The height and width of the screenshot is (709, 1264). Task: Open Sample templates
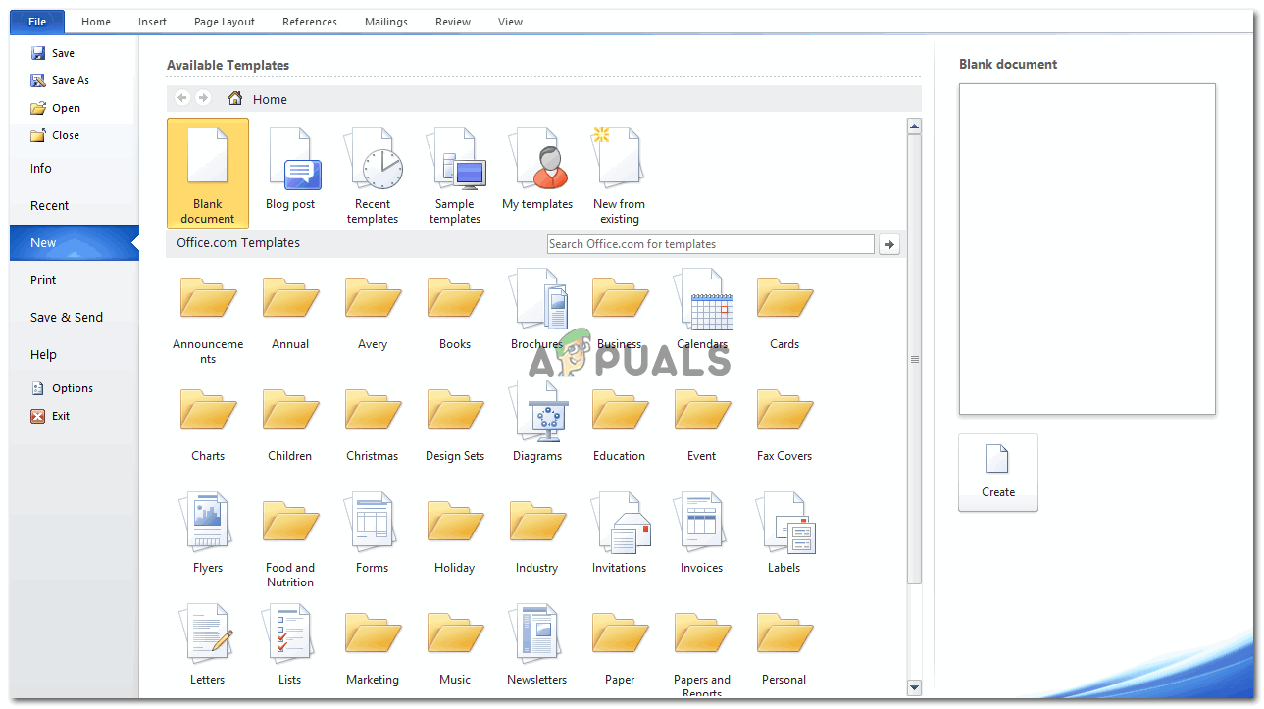pos(455,173)
